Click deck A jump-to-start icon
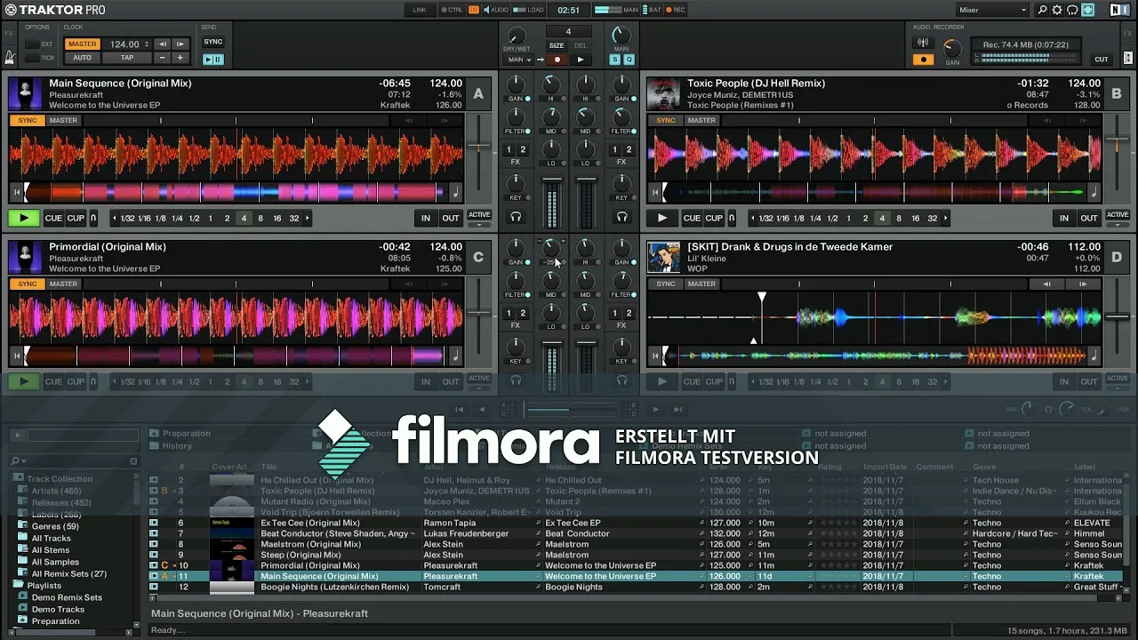Screen dimensions: 1138x640 (x=16, y=192)
